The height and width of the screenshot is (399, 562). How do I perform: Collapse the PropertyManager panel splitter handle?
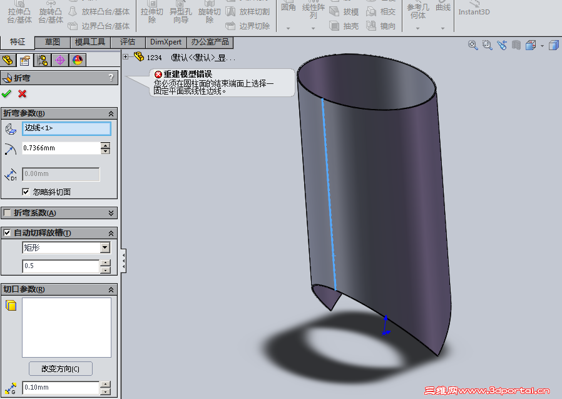click(x=123, y=261)
